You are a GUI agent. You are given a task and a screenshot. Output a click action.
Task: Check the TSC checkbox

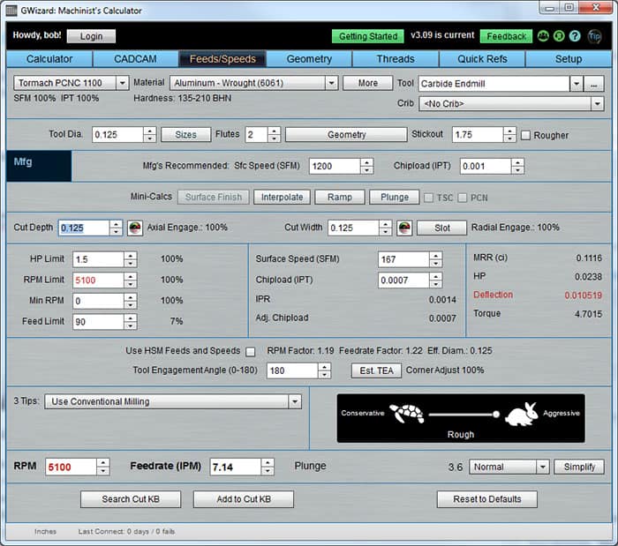pyautogui.click(x=430, y=198)
